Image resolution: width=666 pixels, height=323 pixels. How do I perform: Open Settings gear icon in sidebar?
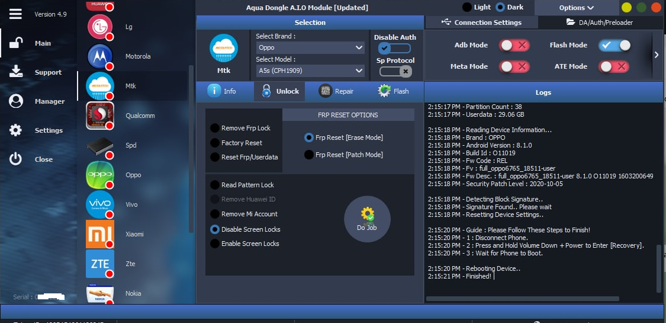click(x=16, y=130)
